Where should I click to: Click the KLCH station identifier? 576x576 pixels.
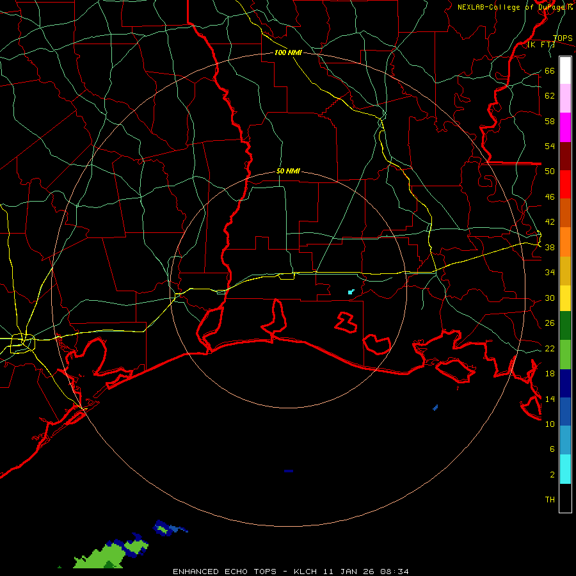[305, 572]
